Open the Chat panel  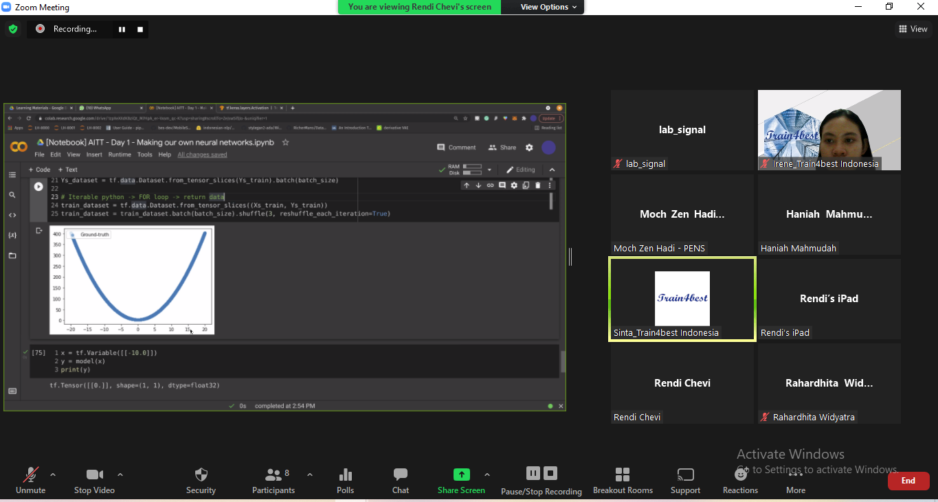pos(401,481)
